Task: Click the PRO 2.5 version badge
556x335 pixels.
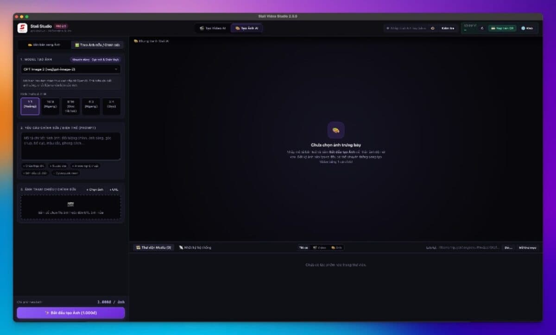Action: point(61,26)
